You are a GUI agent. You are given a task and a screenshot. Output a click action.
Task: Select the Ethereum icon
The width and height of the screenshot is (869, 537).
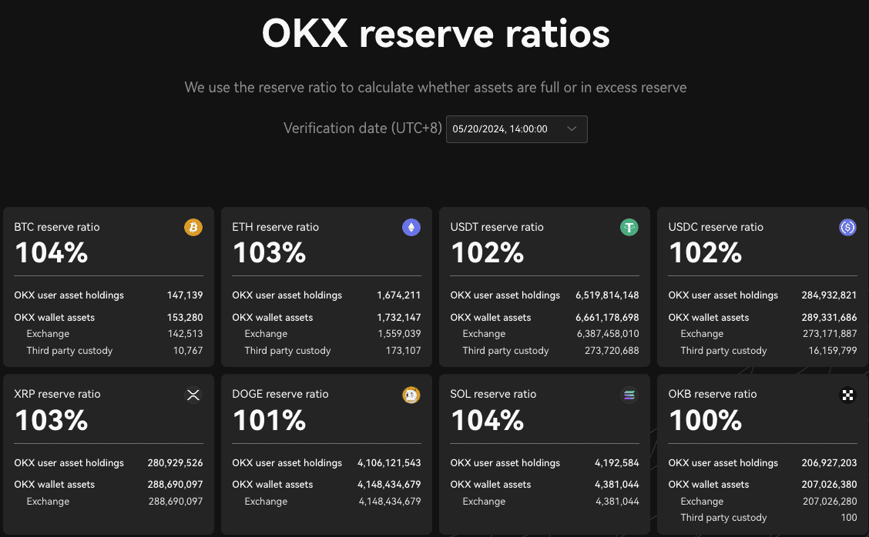pyautogui.click(x=411, y=227)
